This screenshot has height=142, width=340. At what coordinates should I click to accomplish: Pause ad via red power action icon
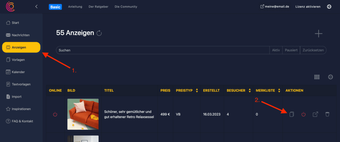(x=303, y=114)
